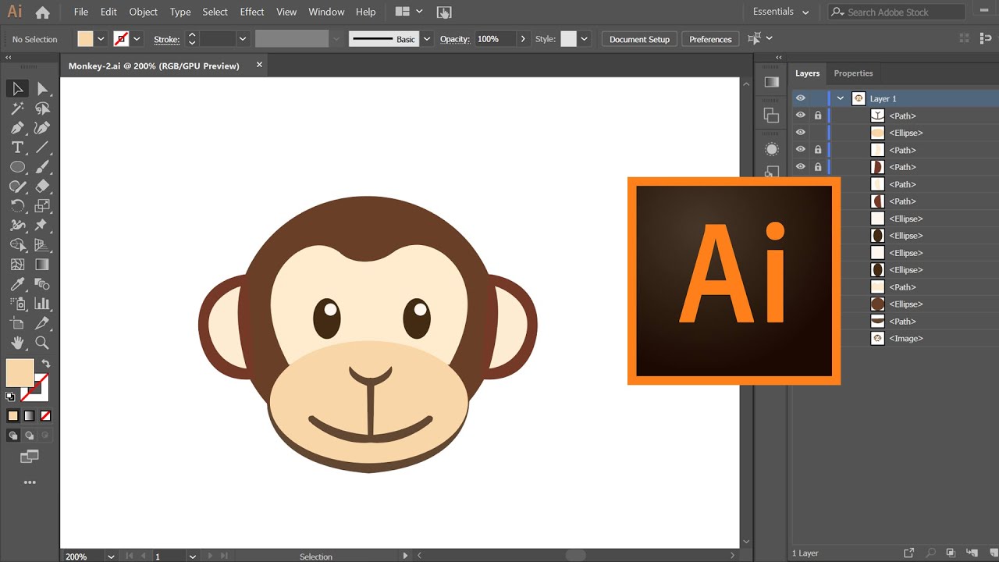Collapse Layer 1 contents arrow

point(840,98)
